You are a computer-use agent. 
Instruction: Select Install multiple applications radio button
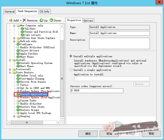point(71,56)
